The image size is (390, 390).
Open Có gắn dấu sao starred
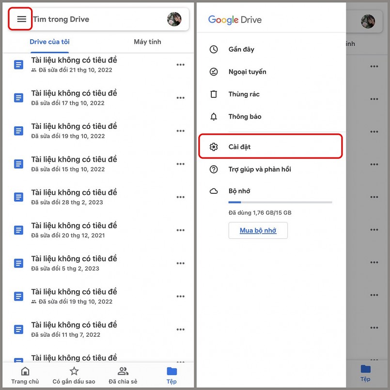74,375
